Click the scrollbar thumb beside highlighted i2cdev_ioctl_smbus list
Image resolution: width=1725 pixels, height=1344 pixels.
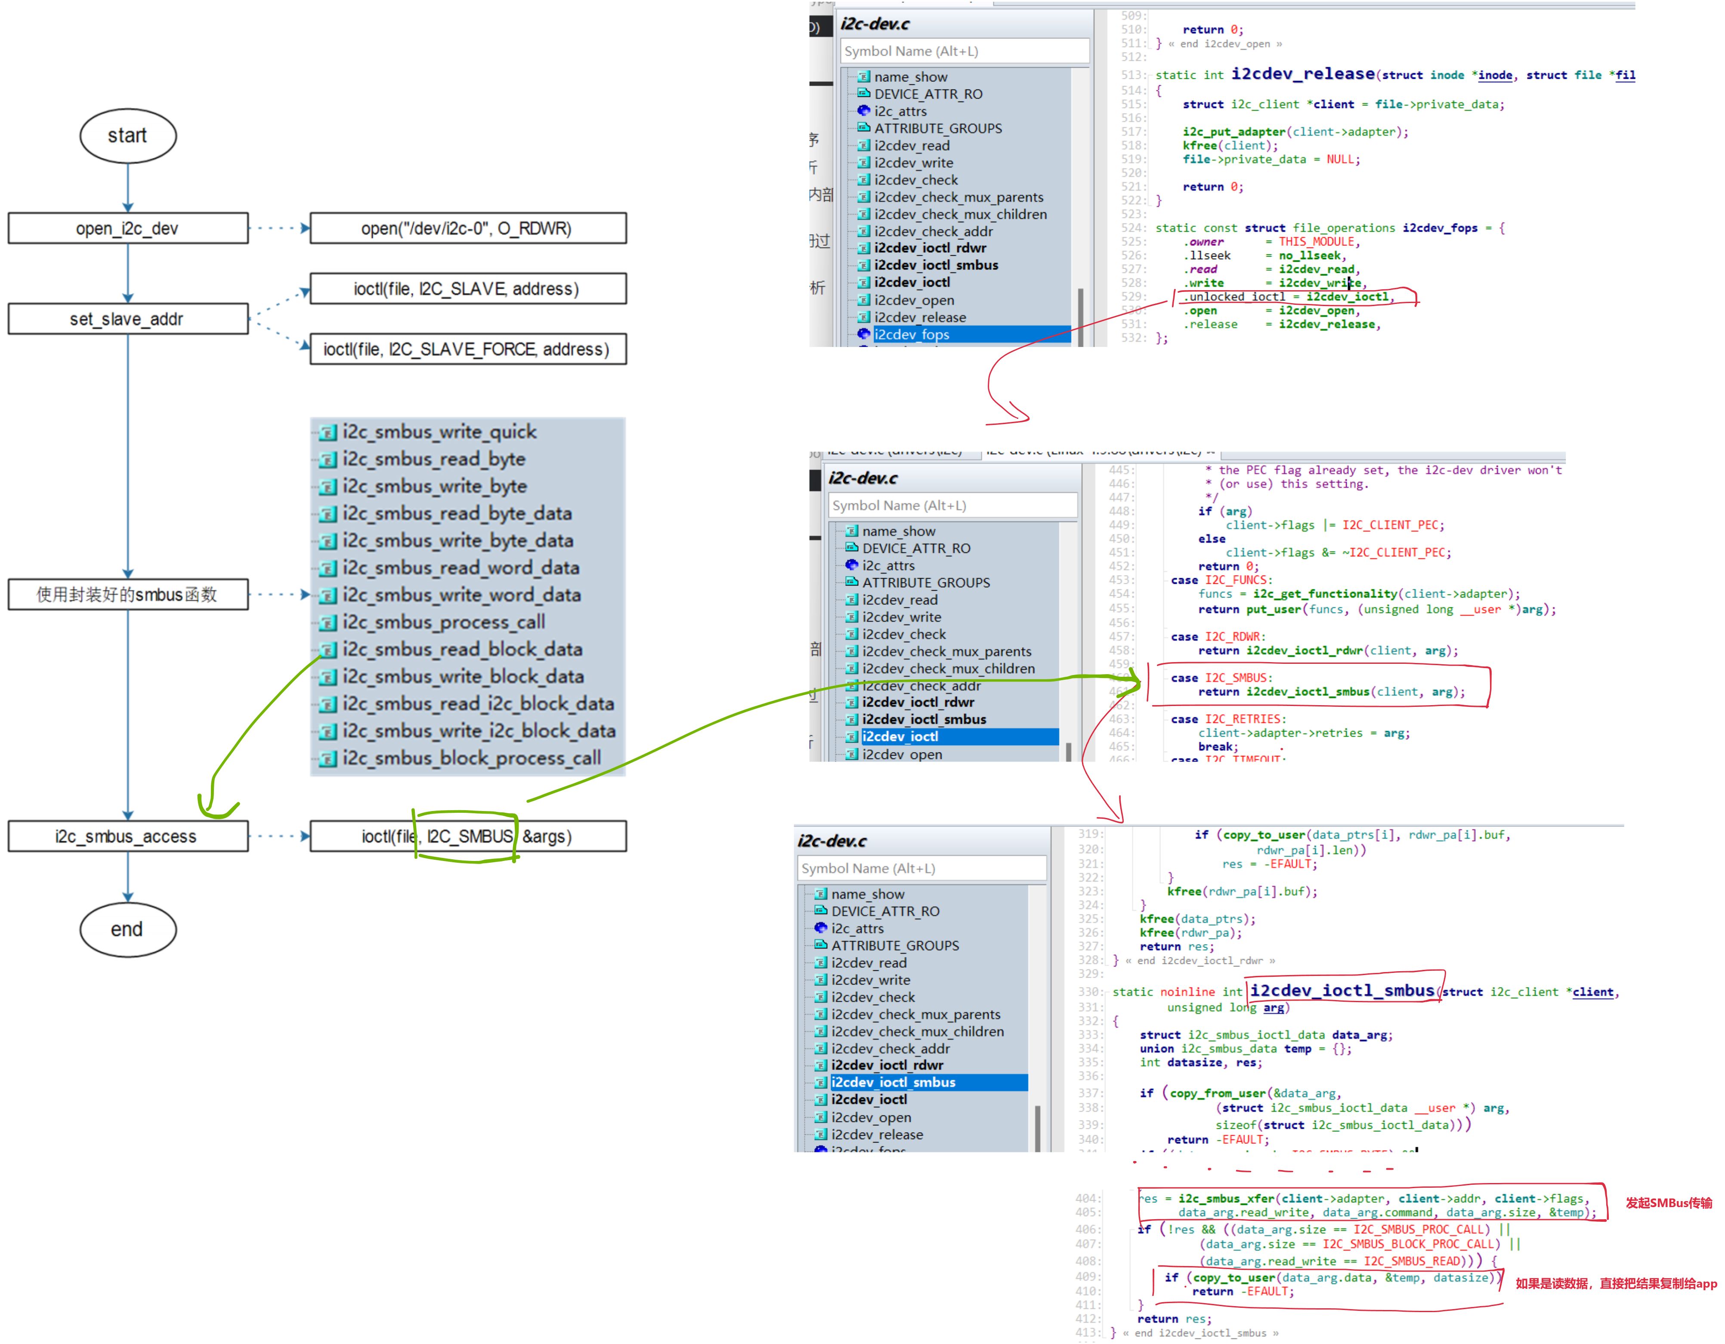[1037, 1128]
